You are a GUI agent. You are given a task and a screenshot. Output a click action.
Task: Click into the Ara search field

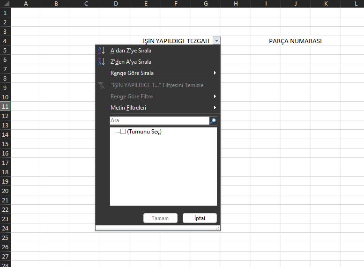(160, 120)
